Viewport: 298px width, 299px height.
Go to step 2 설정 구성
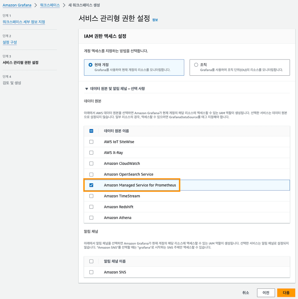(10, 42)
